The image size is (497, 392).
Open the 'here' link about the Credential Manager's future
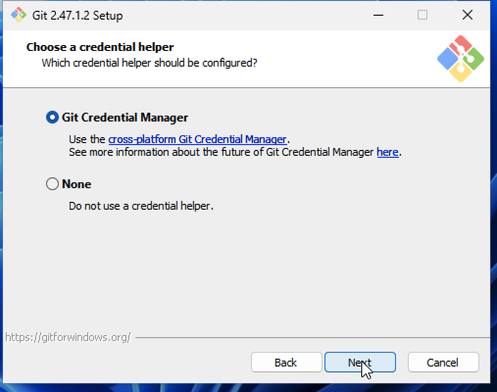387,152
